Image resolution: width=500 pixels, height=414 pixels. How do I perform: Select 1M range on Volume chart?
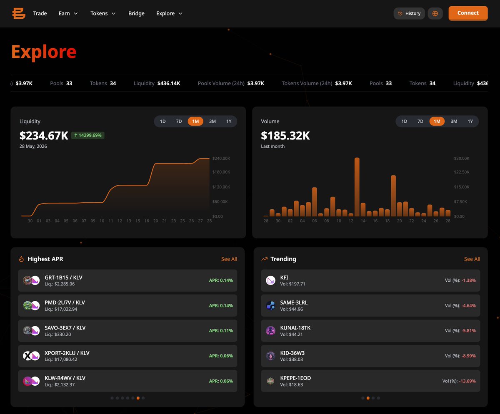437,121
